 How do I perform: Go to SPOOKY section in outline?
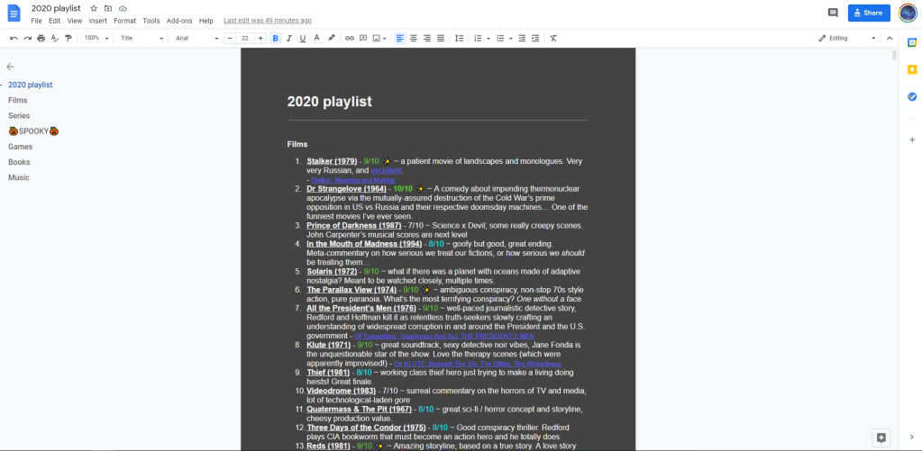coord(33,131)
